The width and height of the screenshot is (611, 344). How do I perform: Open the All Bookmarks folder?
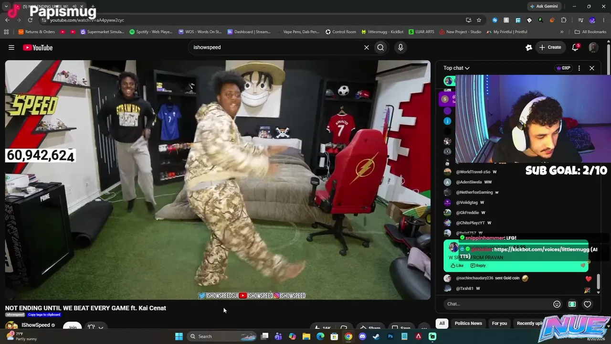click(x=590, y=32)
